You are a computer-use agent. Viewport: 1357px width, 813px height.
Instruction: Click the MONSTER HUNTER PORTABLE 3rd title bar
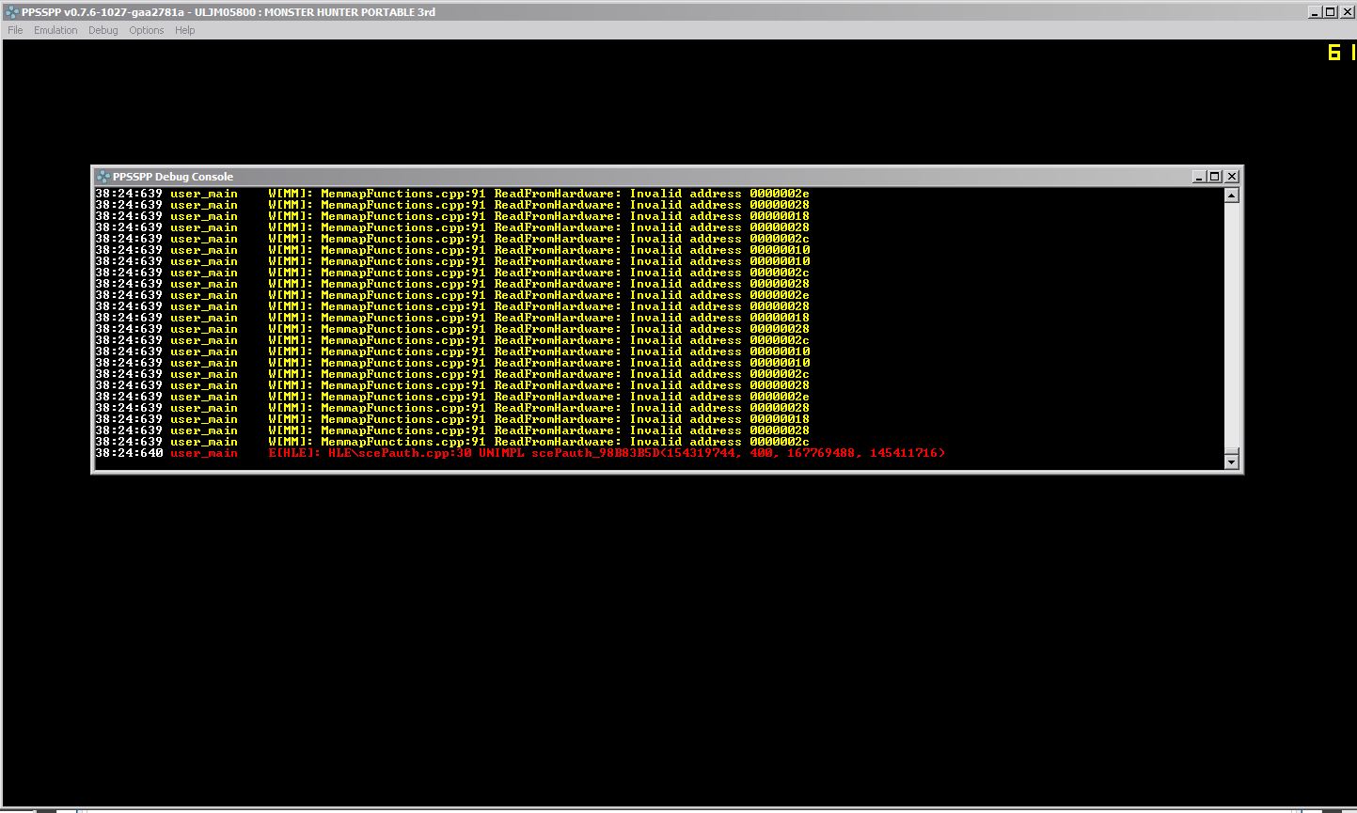click(658, 12)
